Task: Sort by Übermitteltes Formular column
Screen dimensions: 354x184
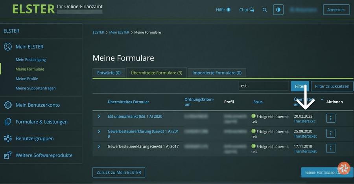Action: tap(128, 102)
